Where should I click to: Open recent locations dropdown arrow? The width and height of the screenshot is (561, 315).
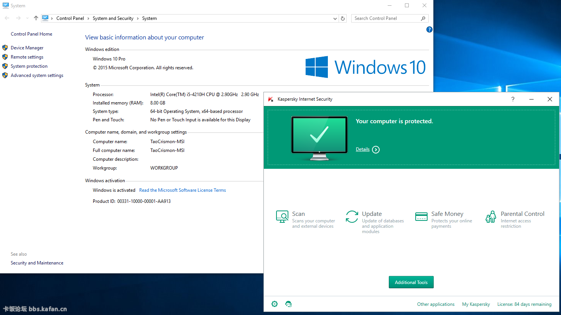[x=27, y=18]
